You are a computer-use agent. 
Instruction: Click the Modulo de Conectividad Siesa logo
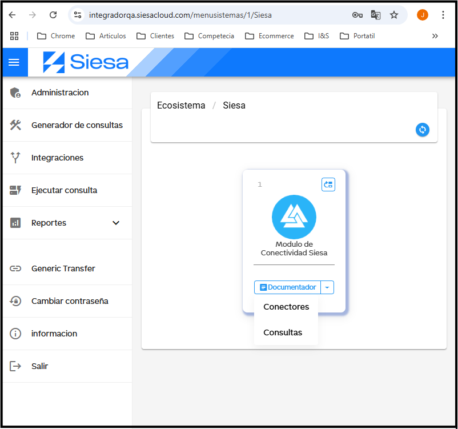pyautogui.click(x=294, y=217)
